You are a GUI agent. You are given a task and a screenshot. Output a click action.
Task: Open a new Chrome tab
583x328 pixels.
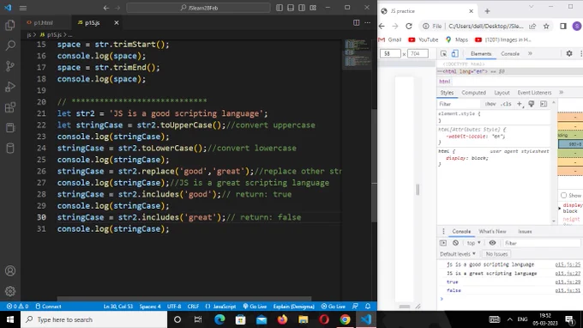pos(487,11)
